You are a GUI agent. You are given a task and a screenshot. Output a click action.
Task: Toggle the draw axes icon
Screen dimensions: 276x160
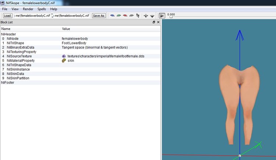146,16
